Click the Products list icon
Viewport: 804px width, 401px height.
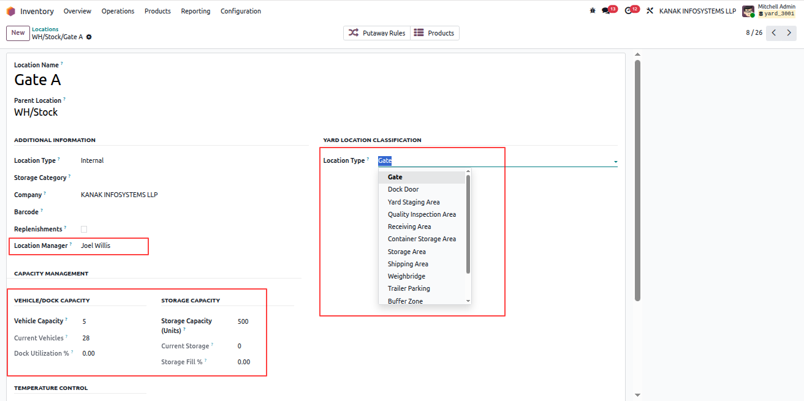(x=419, y=33)
